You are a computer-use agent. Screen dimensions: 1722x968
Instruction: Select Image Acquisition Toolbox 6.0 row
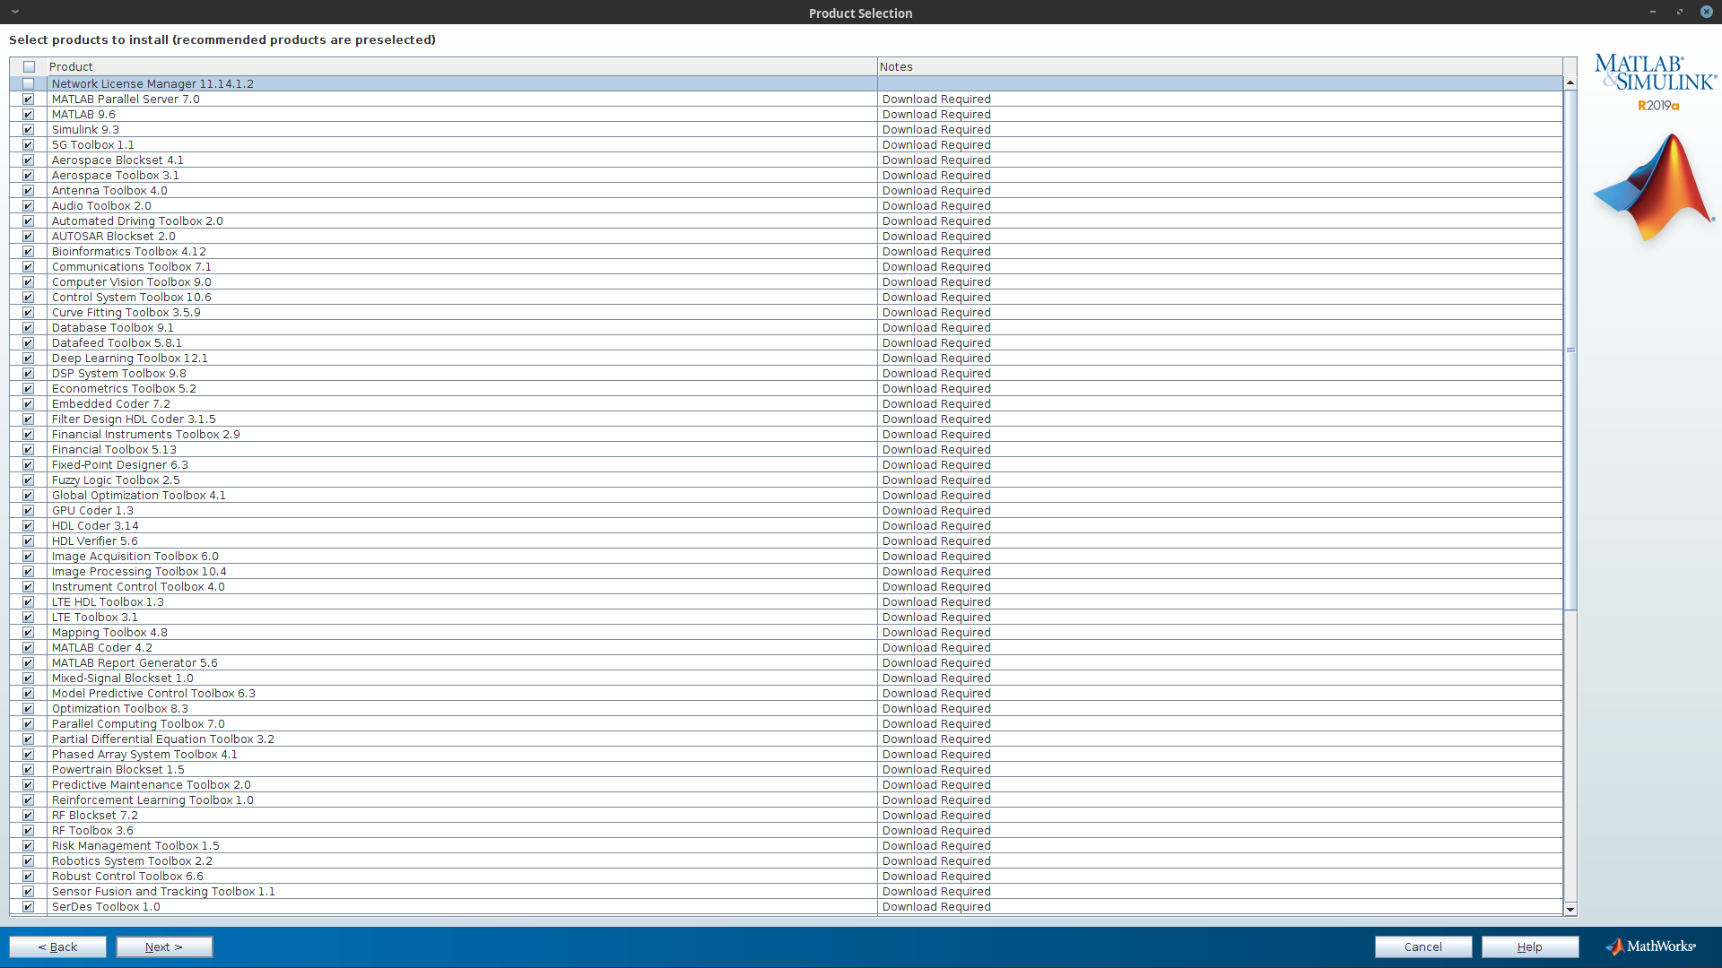tap(786, 557)
